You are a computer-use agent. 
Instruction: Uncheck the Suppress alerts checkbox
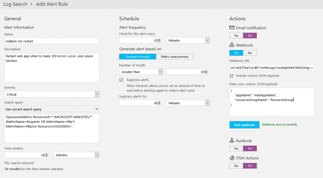click(x=121, y=80)
